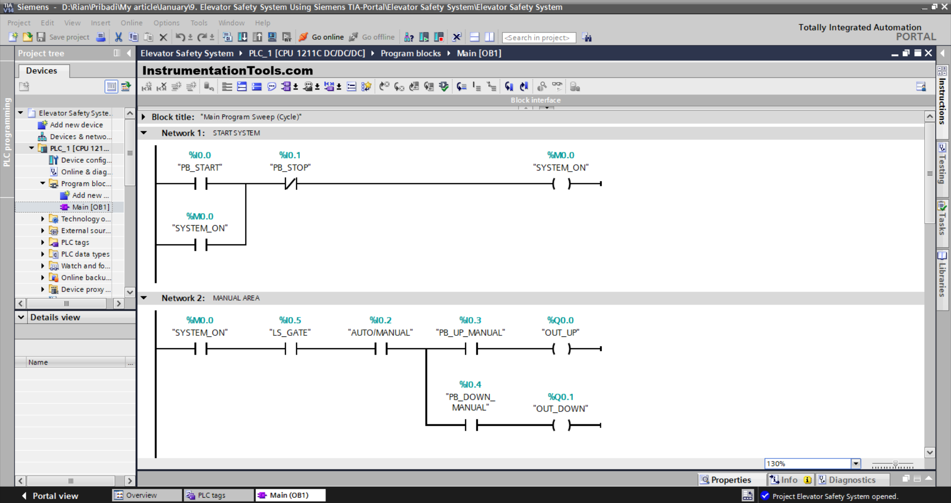
Task: Click the Start simulation icon
Action: coord(272,37)
